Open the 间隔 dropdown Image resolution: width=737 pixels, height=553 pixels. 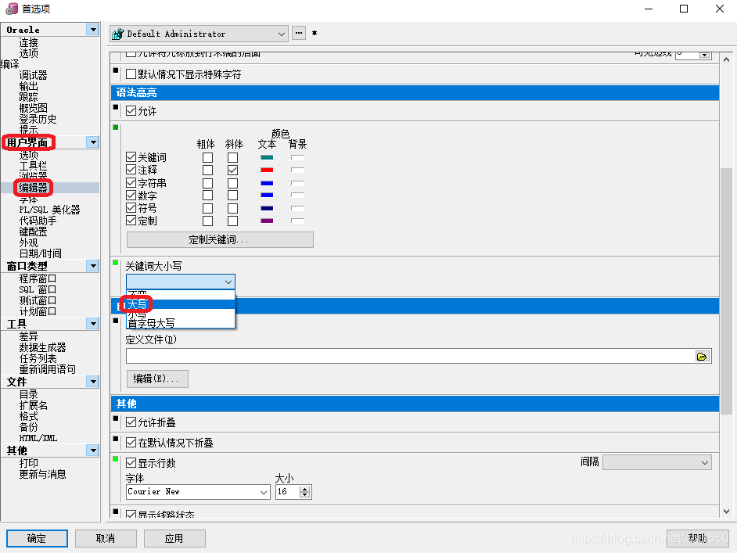coord(657,462)
